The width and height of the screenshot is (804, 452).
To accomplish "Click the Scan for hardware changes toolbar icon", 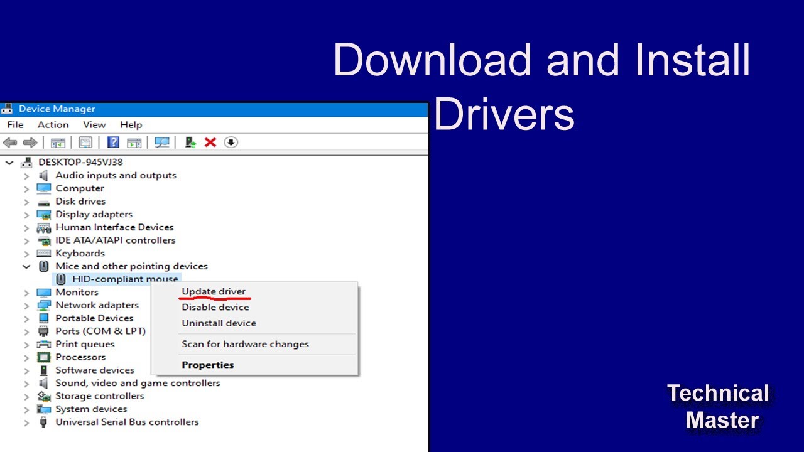I will (162, 143).
